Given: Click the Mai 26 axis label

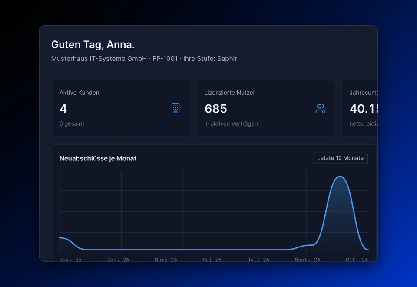Looking at the screenshot, I should (x=212, y=260).
